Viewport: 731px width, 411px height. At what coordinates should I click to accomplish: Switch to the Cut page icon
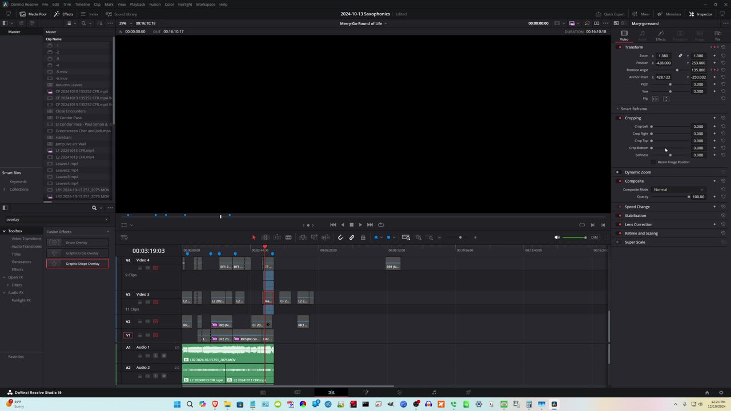297,393
